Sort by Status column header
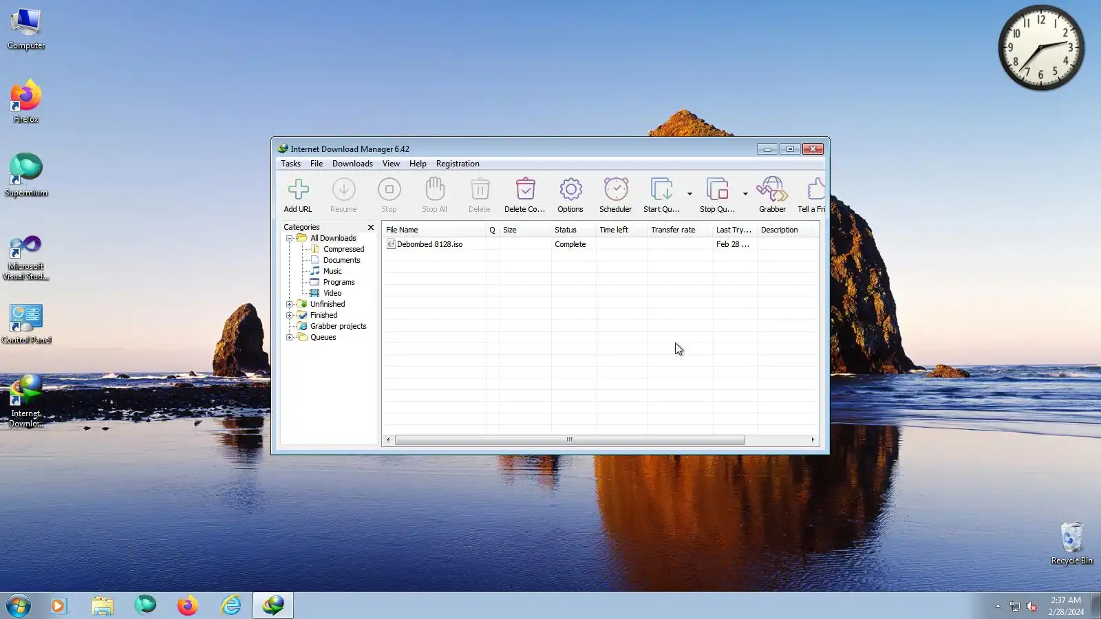1101x619 pixels. [x=574, y=230]
